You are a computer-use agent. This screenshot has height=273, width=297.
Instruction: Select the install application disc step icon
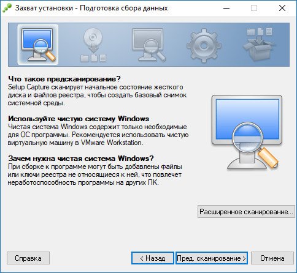(x=93, y=45)
